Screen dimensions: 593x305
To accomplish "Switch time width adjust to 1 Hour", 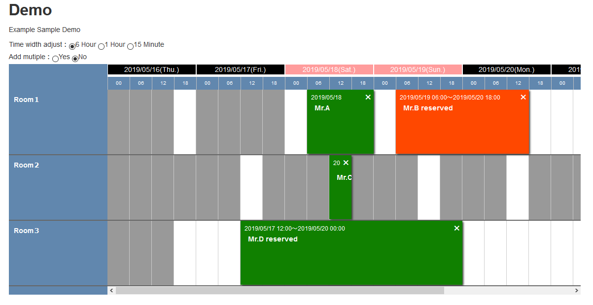I will coord(102,45).
